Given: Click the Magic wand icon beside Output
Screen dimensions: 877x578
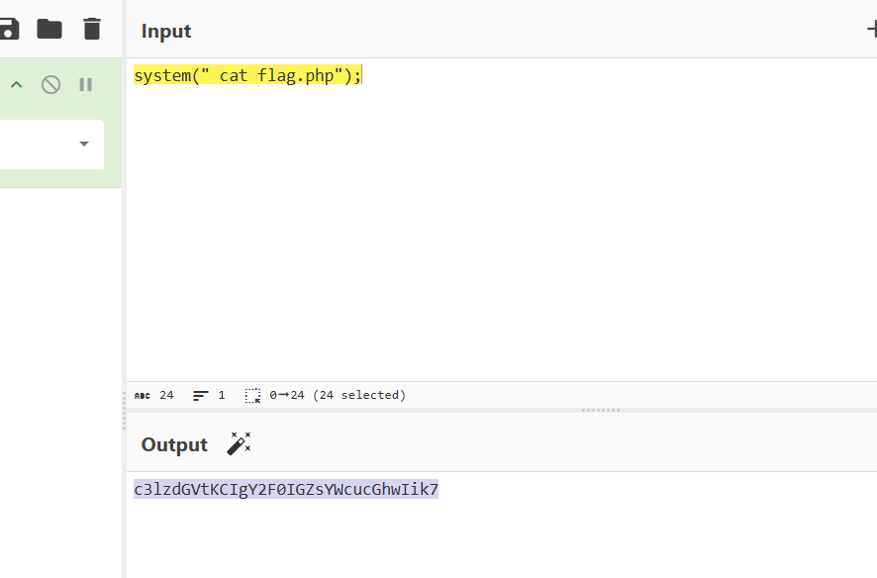Looking at the screenshot, I should 239,443.
